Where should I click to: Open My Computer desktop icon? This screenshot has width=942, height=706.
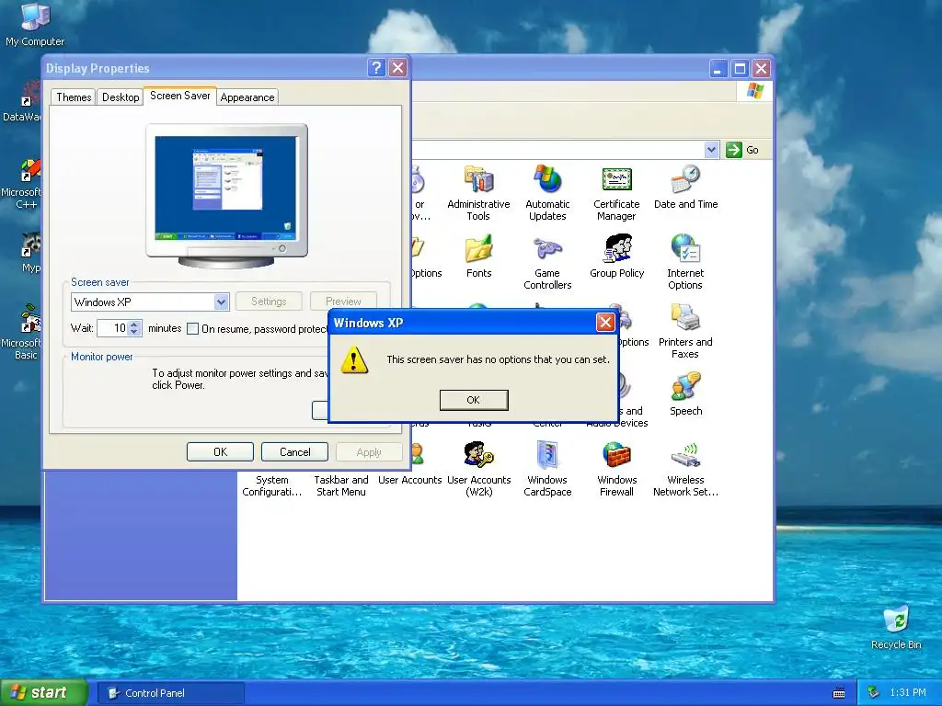35,25
